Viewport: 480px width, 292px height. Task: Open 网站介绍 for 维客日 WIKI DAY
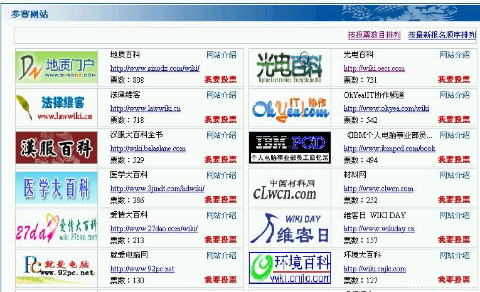(x=455, y=216)
